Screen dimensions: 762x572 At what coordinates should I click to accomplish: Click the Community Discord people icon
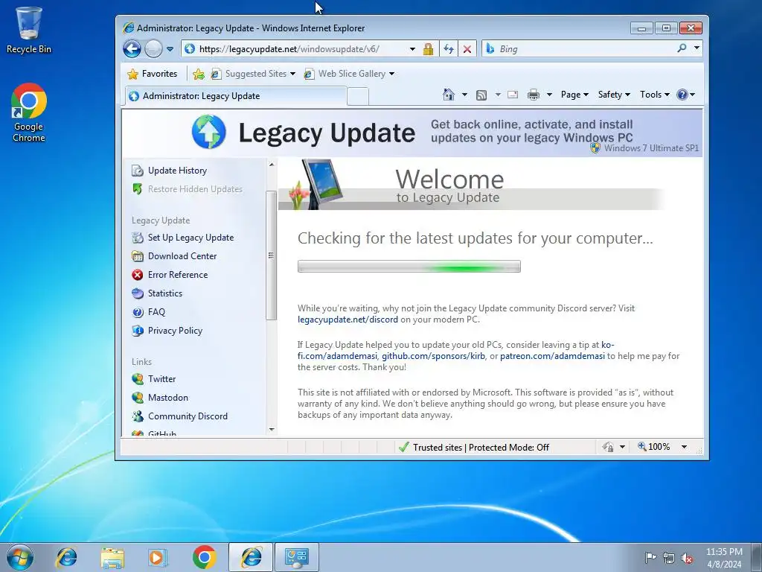coord(138,416)
